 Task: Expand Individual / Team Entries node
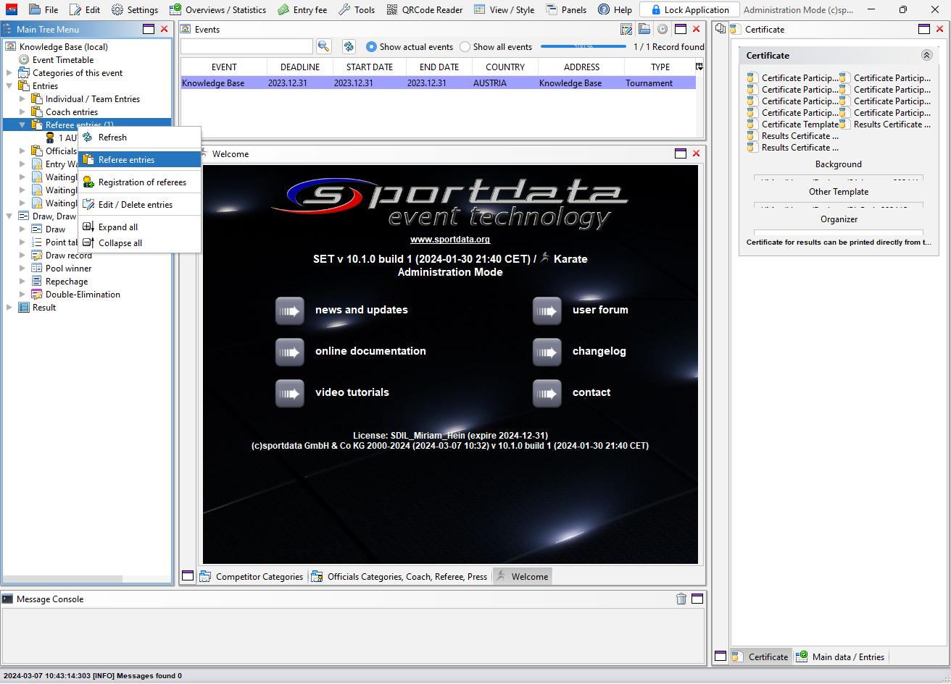tap(22, 99)
